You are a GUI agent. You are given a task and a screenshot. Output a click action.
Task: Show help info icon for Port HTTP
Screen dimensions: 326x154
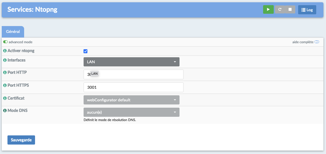(x=5, y=72)
